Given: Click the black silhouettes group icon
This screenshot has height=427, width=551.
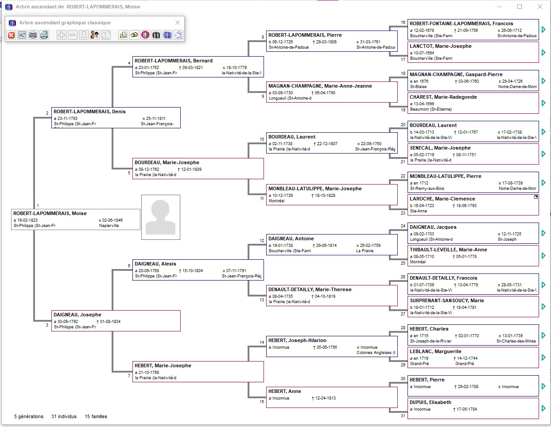Looking at the screenshot, I should tap(156, 35).
